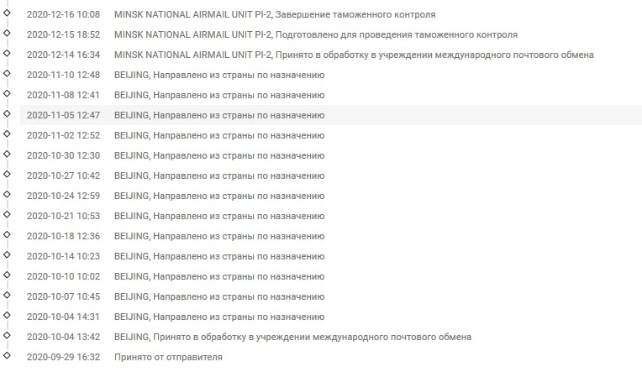642x372 pixels.
Task: Click diamond icon next to 2020-10-14 10:23
Action: (7, 254)
